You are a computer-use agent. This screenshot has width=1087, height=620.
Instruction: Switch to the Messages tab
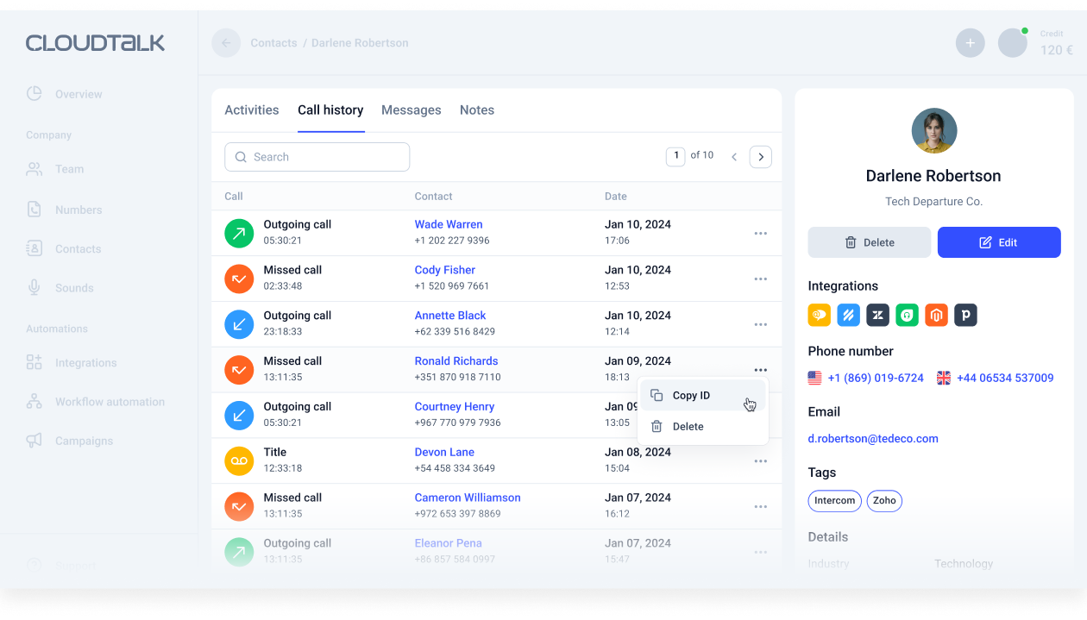click(412, 110)
